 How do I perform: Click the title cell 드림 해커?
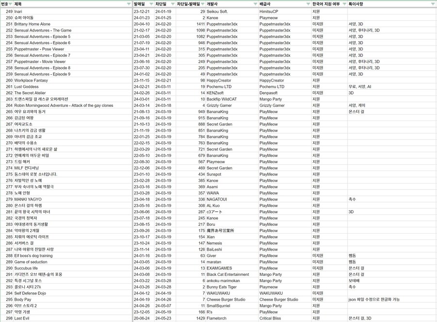73,162
